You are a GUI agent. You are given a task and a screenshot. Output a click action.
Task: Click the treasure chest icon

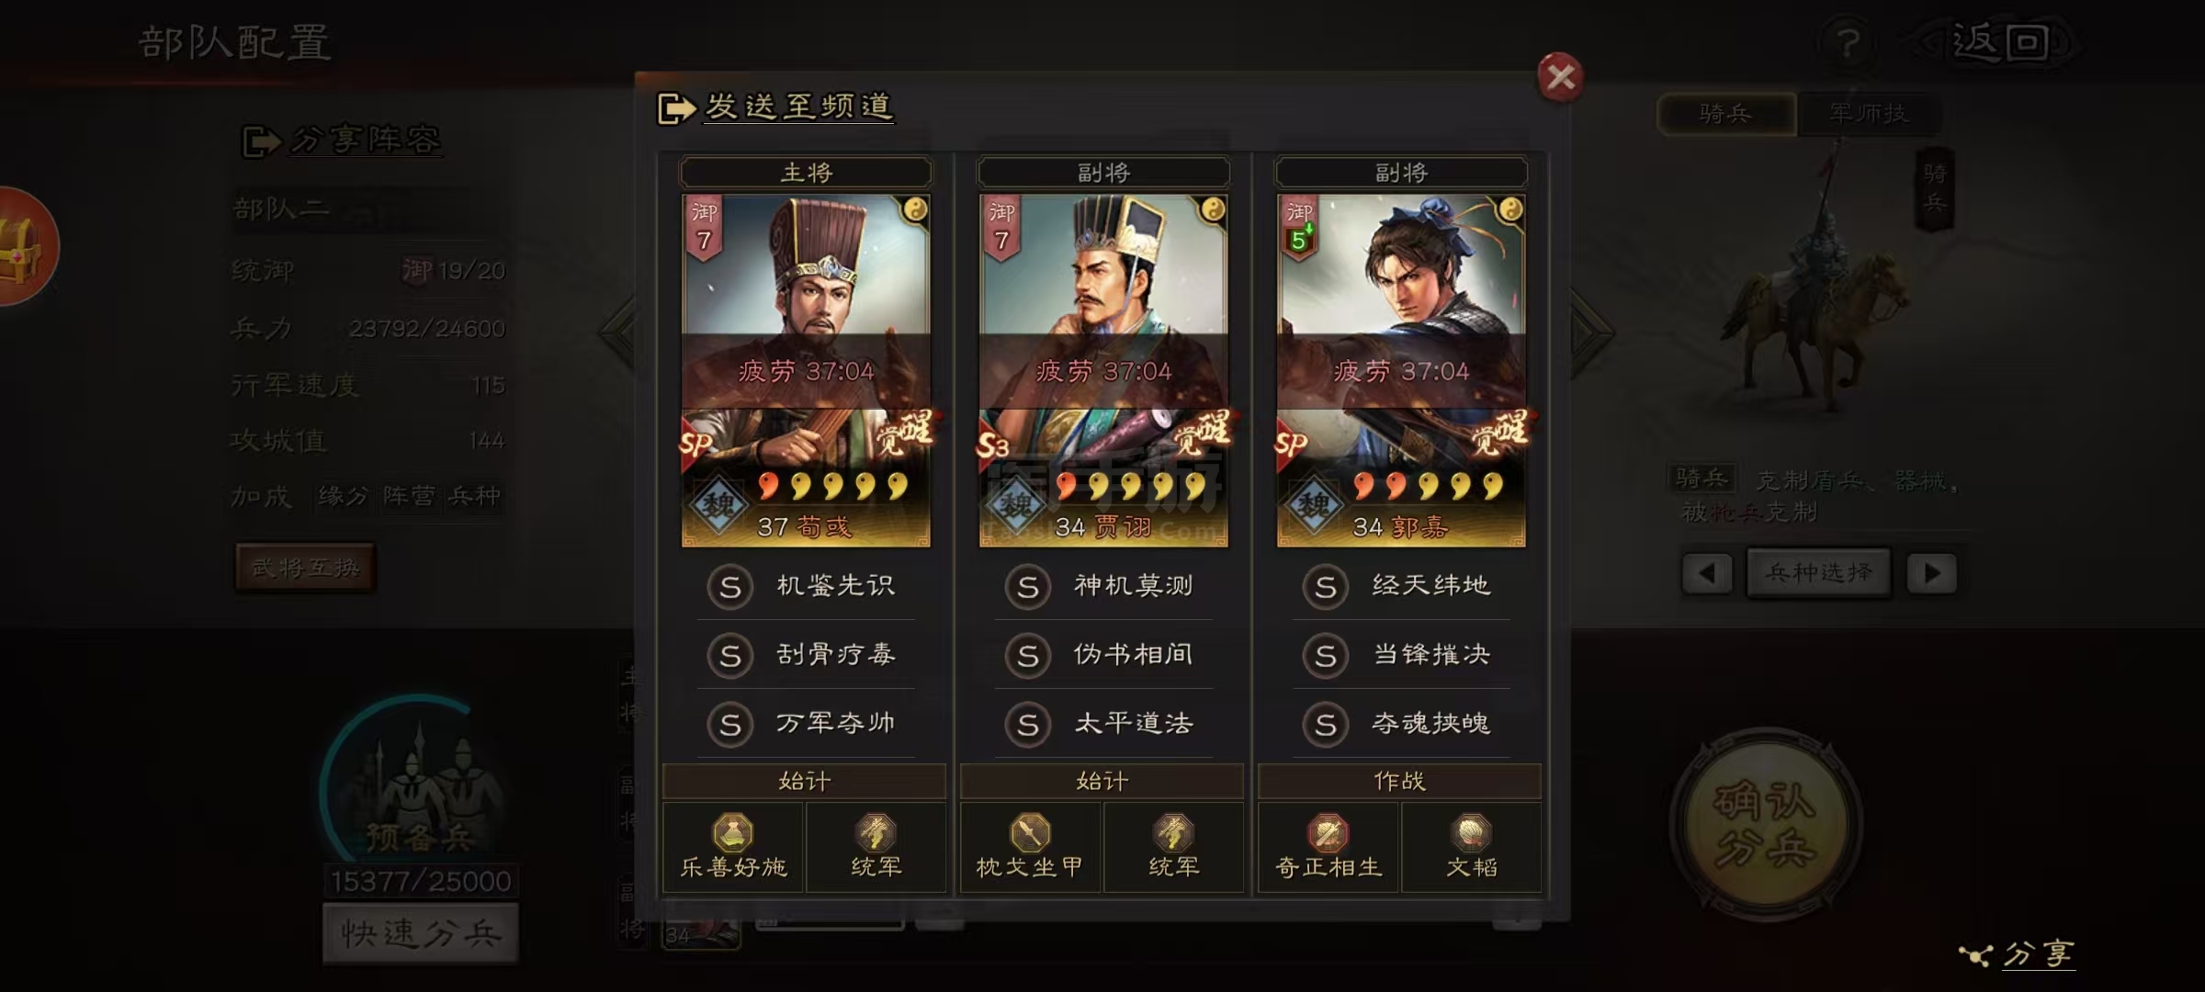click(20, 246)
